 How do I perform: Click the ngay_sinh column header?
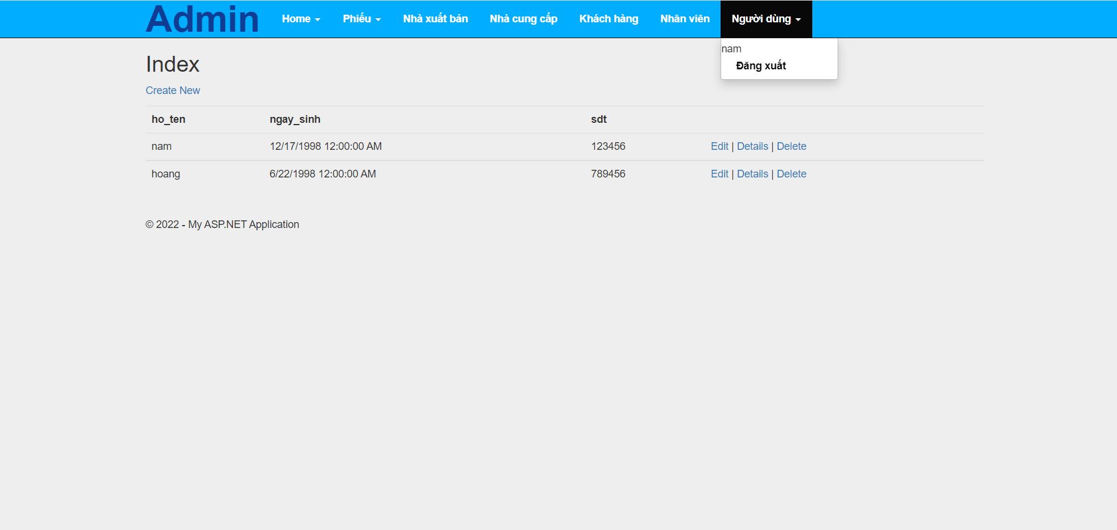tap(294, 119)
